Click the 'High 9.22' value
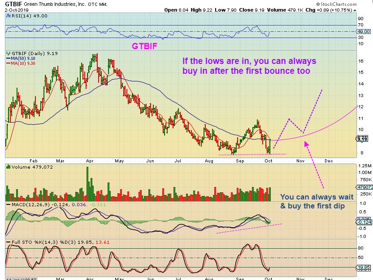The image size is (373, 280). (202, 10)
